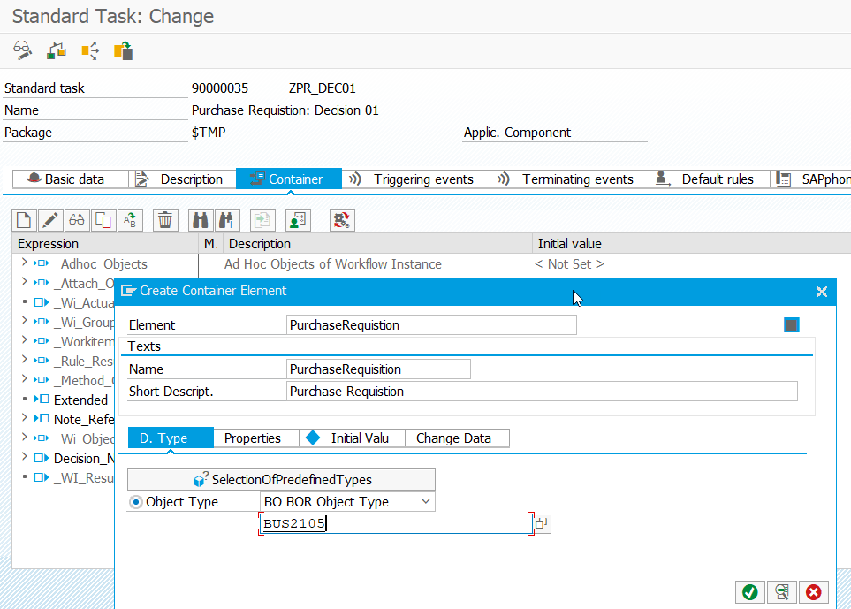851x609 pixels.
Task: Toggle between Display and Change mode
Action: pyautogui.click(x=22, y=49)
